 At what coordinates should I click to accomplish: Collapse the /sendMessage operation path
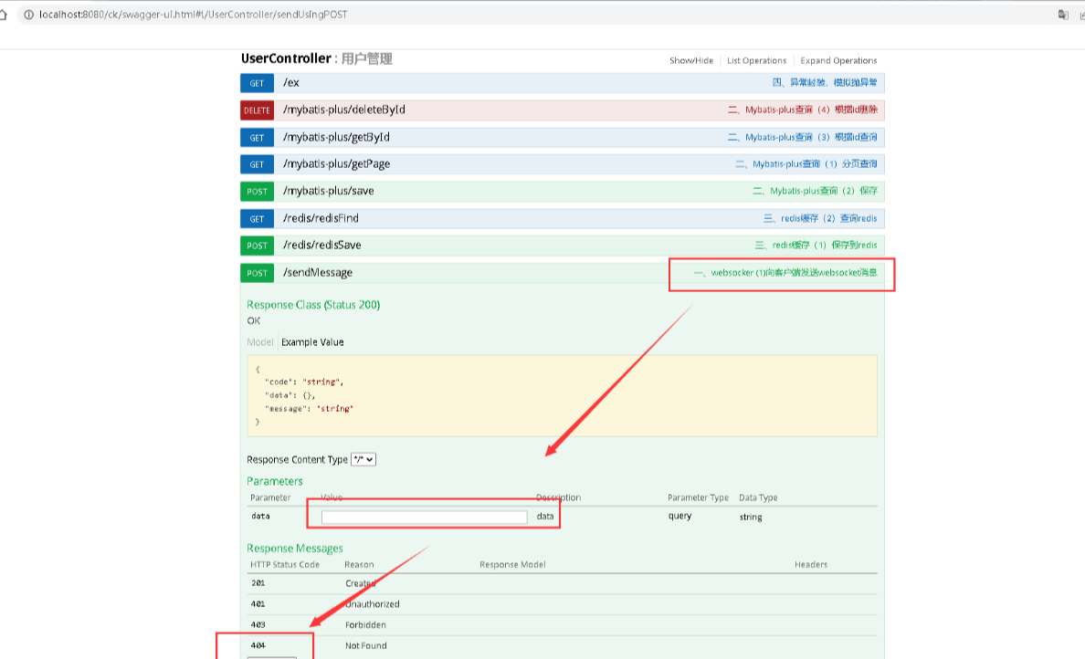(318, 272)
